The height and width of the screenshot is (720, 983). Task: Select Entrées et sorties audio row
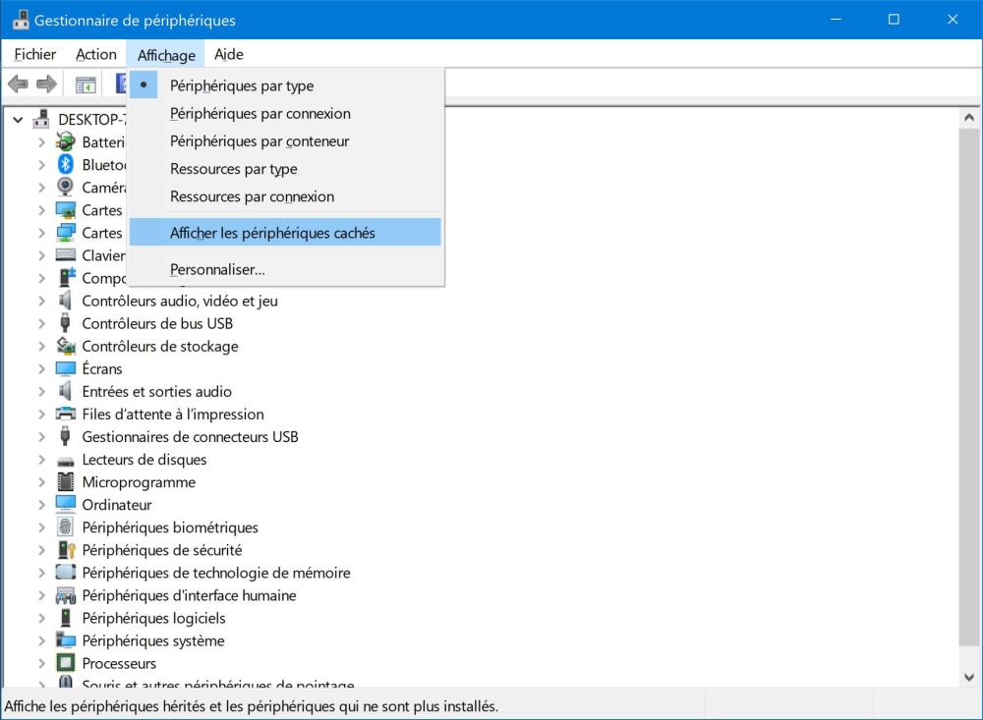[156, 391]
